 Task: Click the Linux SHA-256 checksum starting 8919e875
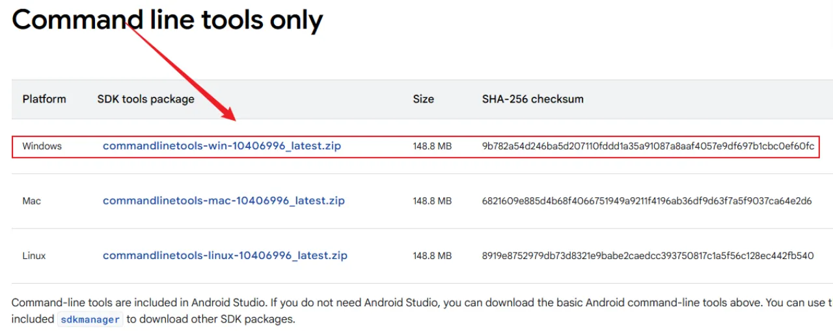[648, 256]
